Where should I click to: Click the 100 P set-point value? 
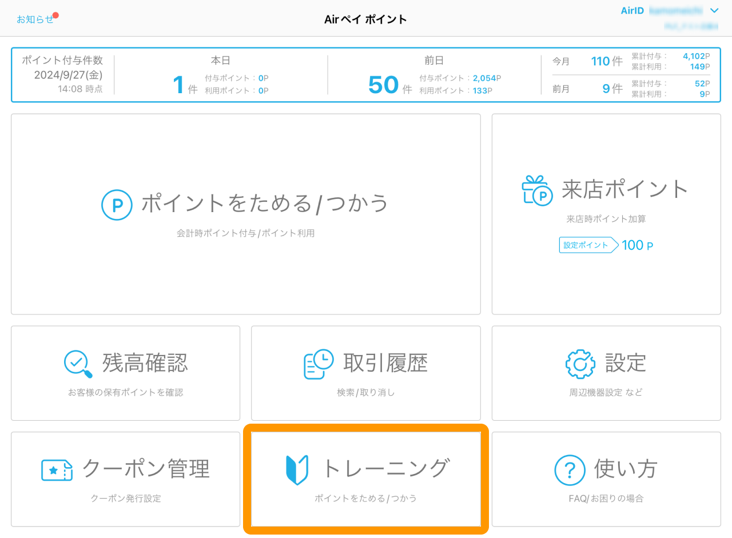637,245
